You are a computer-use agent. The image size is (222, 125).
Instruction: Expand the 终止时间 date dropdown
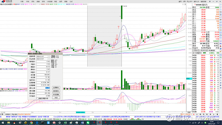(49, 59)
